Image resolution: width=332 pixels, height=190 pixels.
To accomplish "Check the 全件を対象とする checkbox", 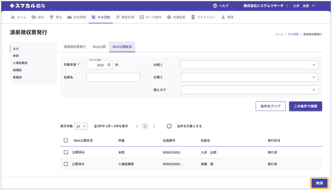I will pos(169,126).
